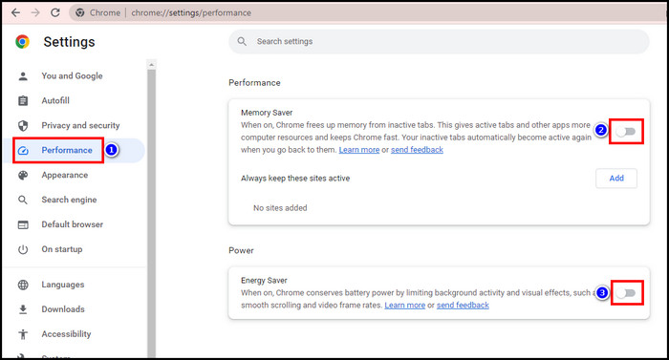Click the 'No sites added' text
Image resolution: width=669 pixels, height=360 pixels.
[280, 208]
